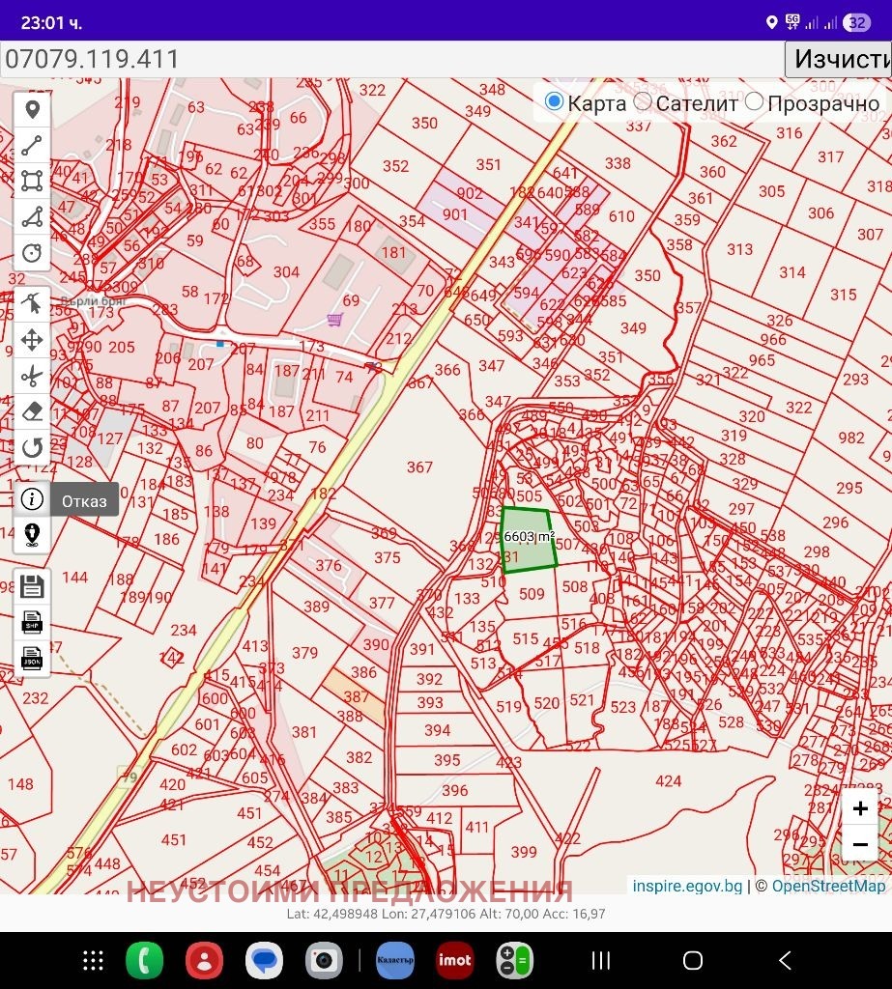Open the circle radius tool
892x989 pixels.
pyautogui.click(x=32, y=252)
